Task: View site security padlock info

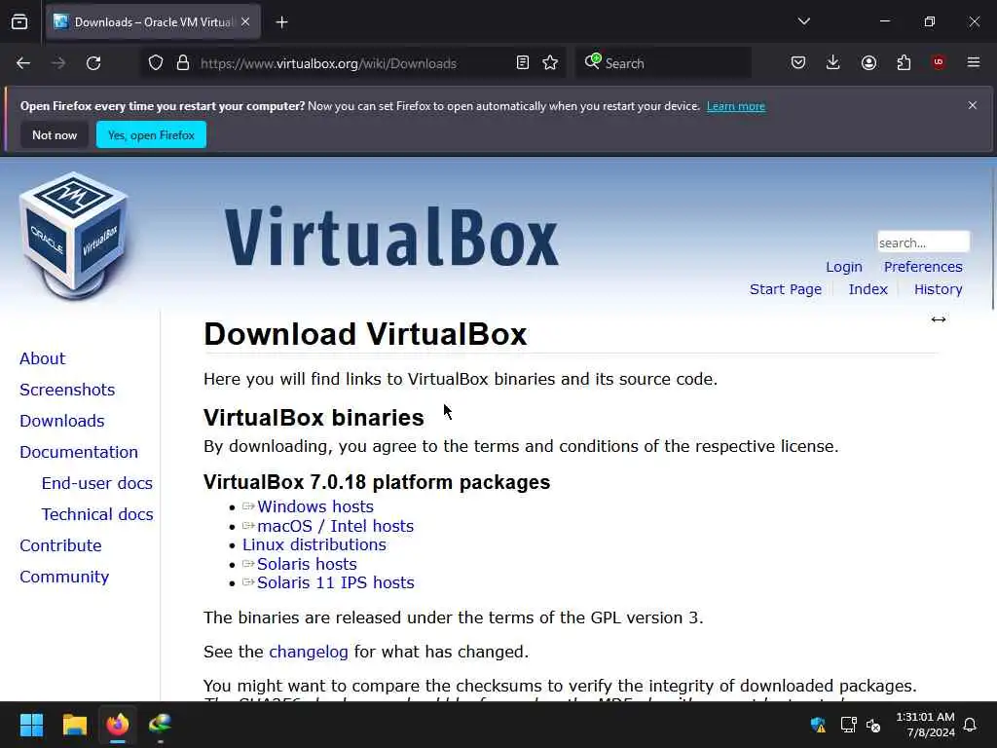Action: click(x=183, y=63)
